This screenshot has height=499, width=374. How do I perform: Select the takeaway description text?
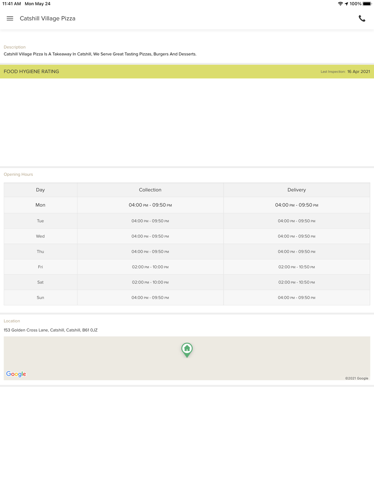[x=100, y=54]
